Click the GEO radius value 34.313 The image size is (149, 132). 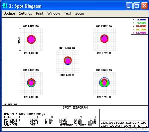(x=34, y=123)
